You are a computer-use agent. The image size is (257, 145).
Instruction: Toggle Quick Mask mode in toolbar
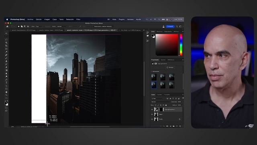click(x=6, y=108)
